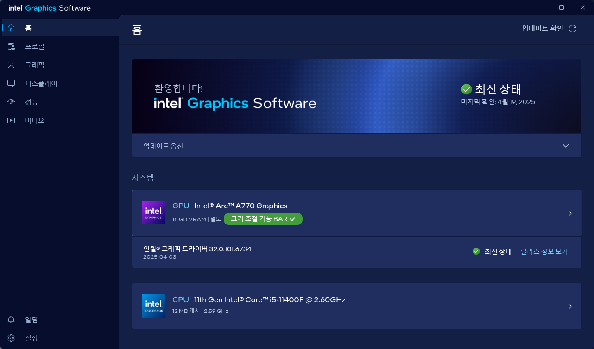This screenshot has width=594, height=349.
Task: Click green check icon next to 최신 상태 banner
Action: [466, 89]
